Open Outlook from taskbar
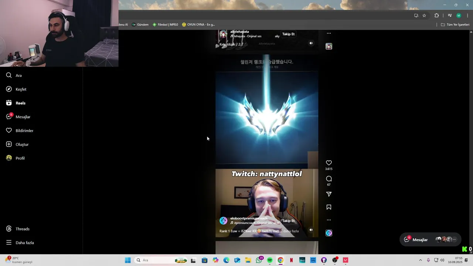This screenshot has width=473, height=266. click(237, 260)
